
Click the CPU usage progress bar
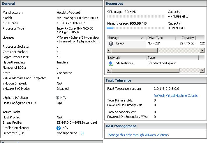[136, 16]
